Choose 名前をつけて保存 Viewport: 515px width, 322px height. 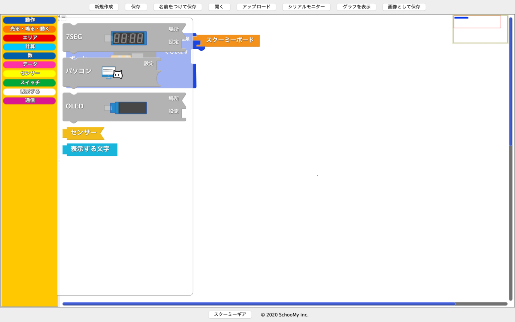(x=178, y=7)
